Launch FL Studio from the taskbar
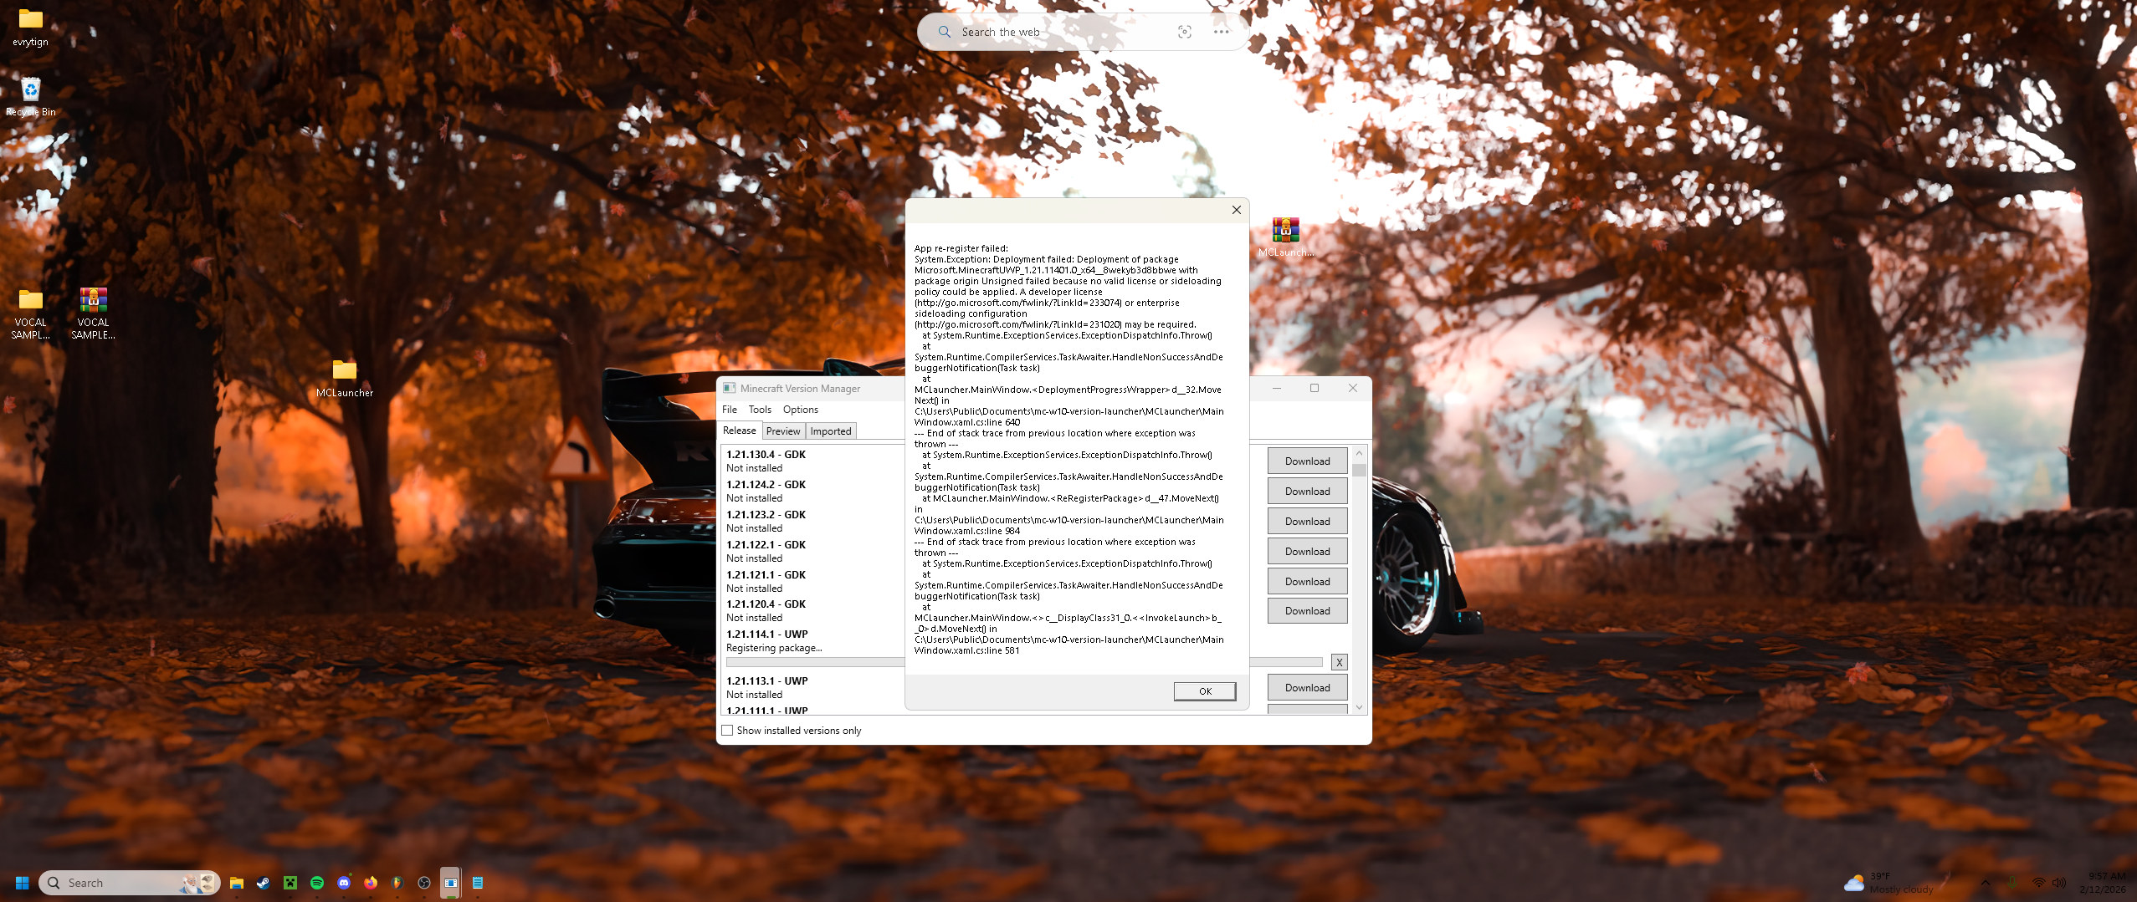 (x=397, y=883)
